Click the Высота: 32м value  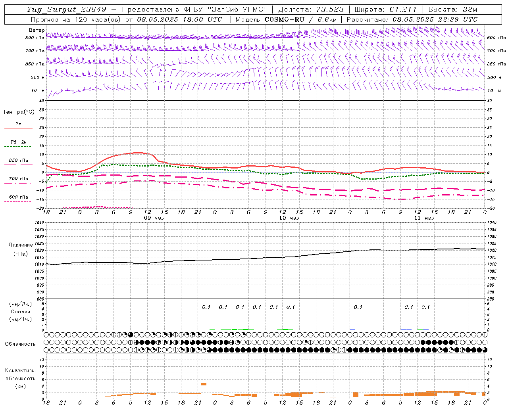tap(453, 10)
